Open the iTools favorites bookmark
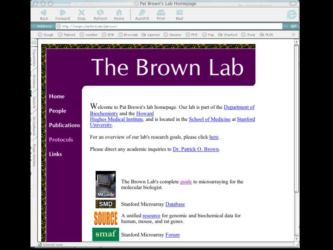 [x=248, y=35]
